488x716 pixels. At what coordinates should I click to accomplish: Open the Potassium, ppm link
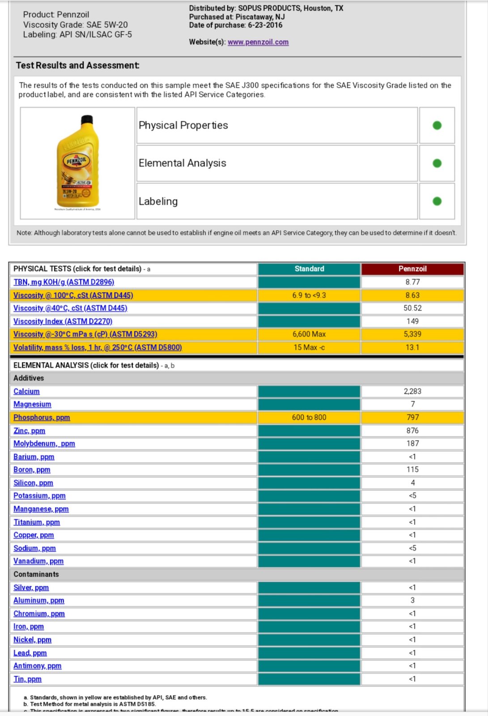tap(39, 496)
